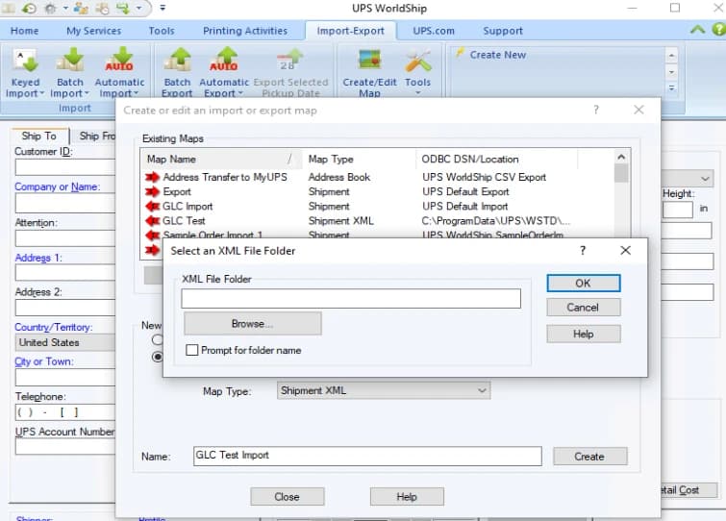
Task: Launch the Automatic Export tool
Action: [224, 73]
